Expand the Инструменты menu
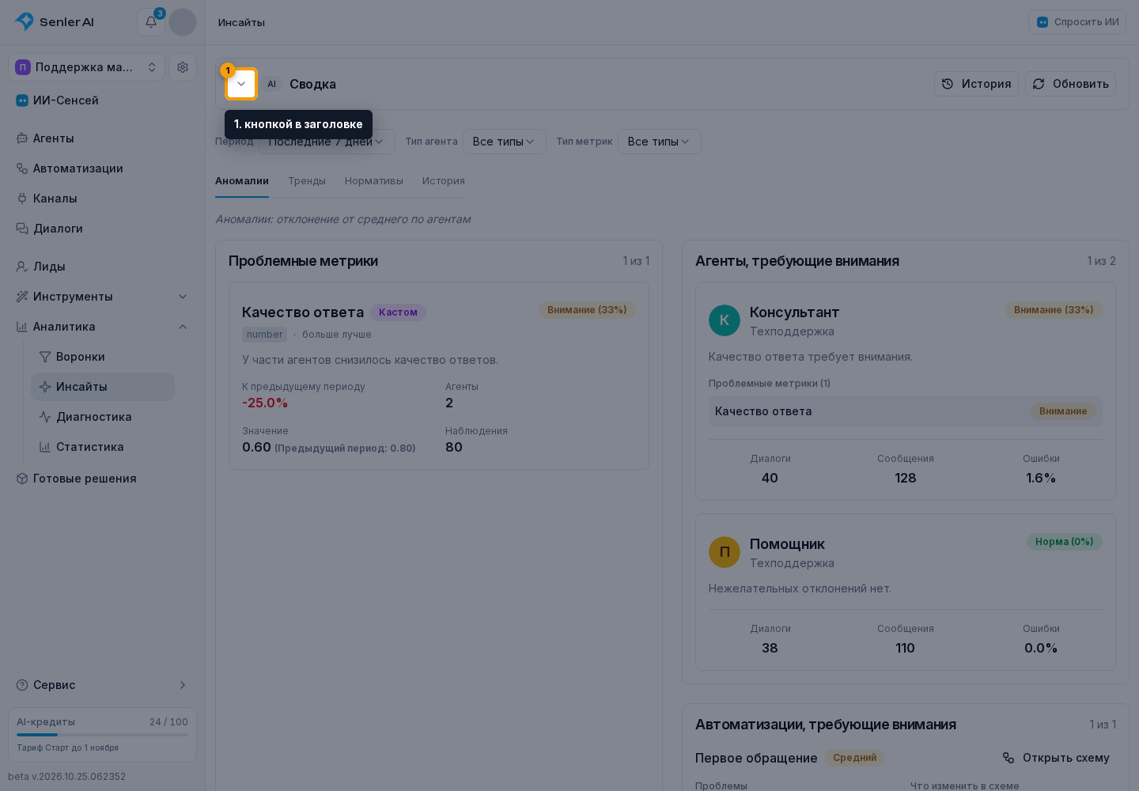Viewport: 1139px width, 791px height. (102, 297)
